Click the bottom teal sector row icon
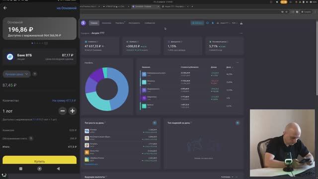 click(x=144, y=106)
